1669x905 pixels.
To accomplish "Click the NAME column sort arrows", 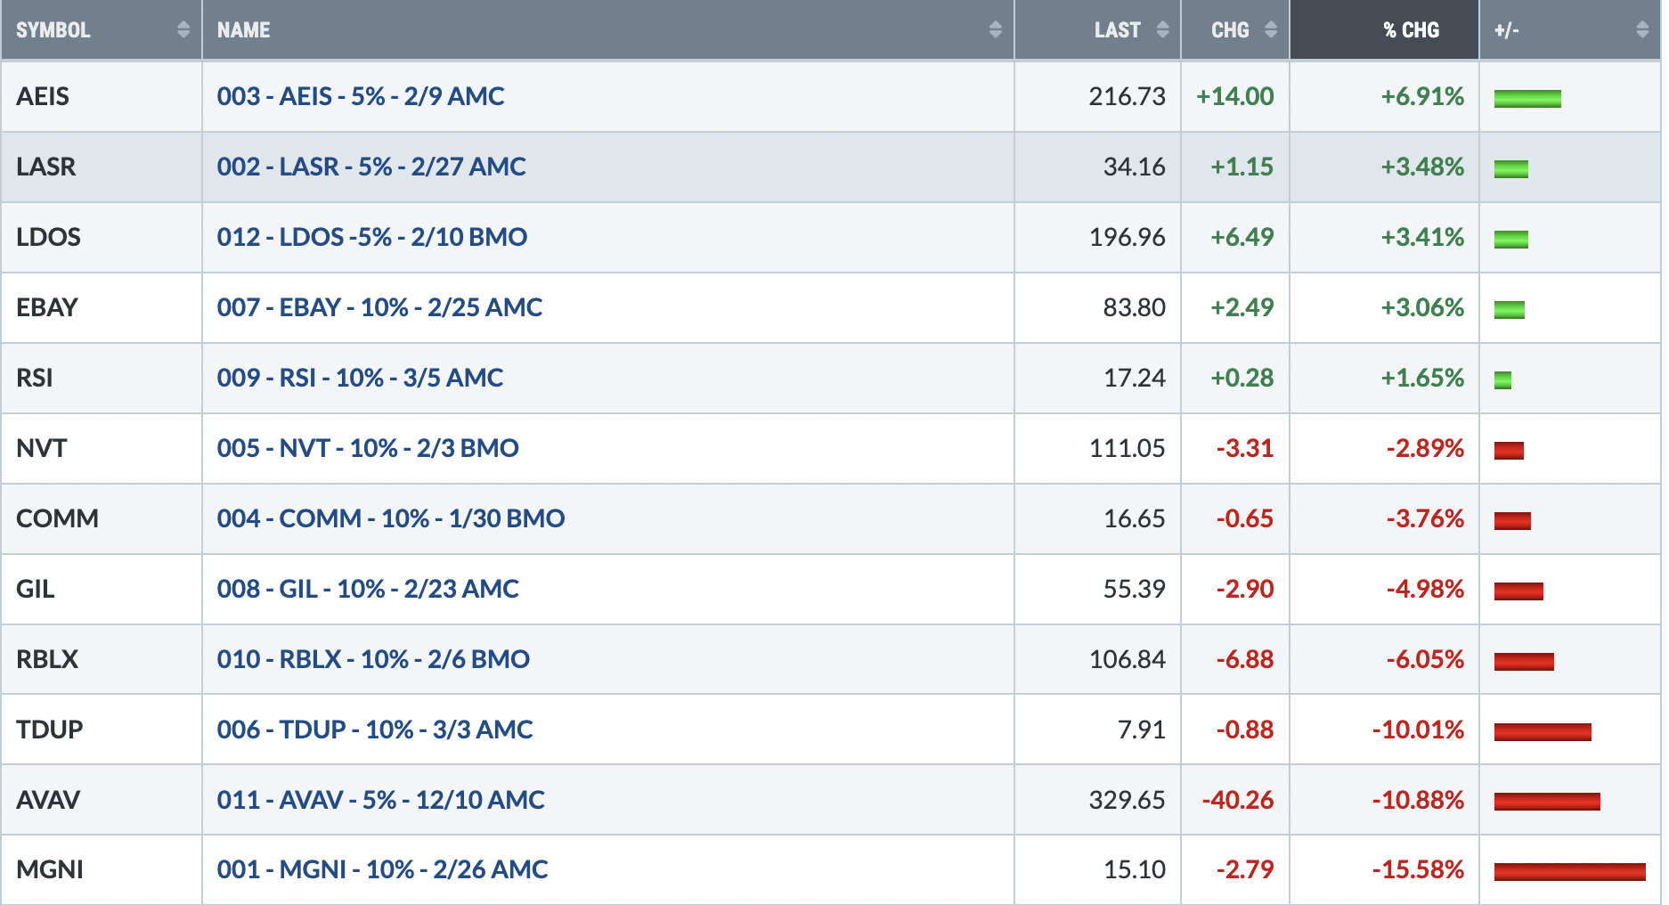I will point(995,29).
